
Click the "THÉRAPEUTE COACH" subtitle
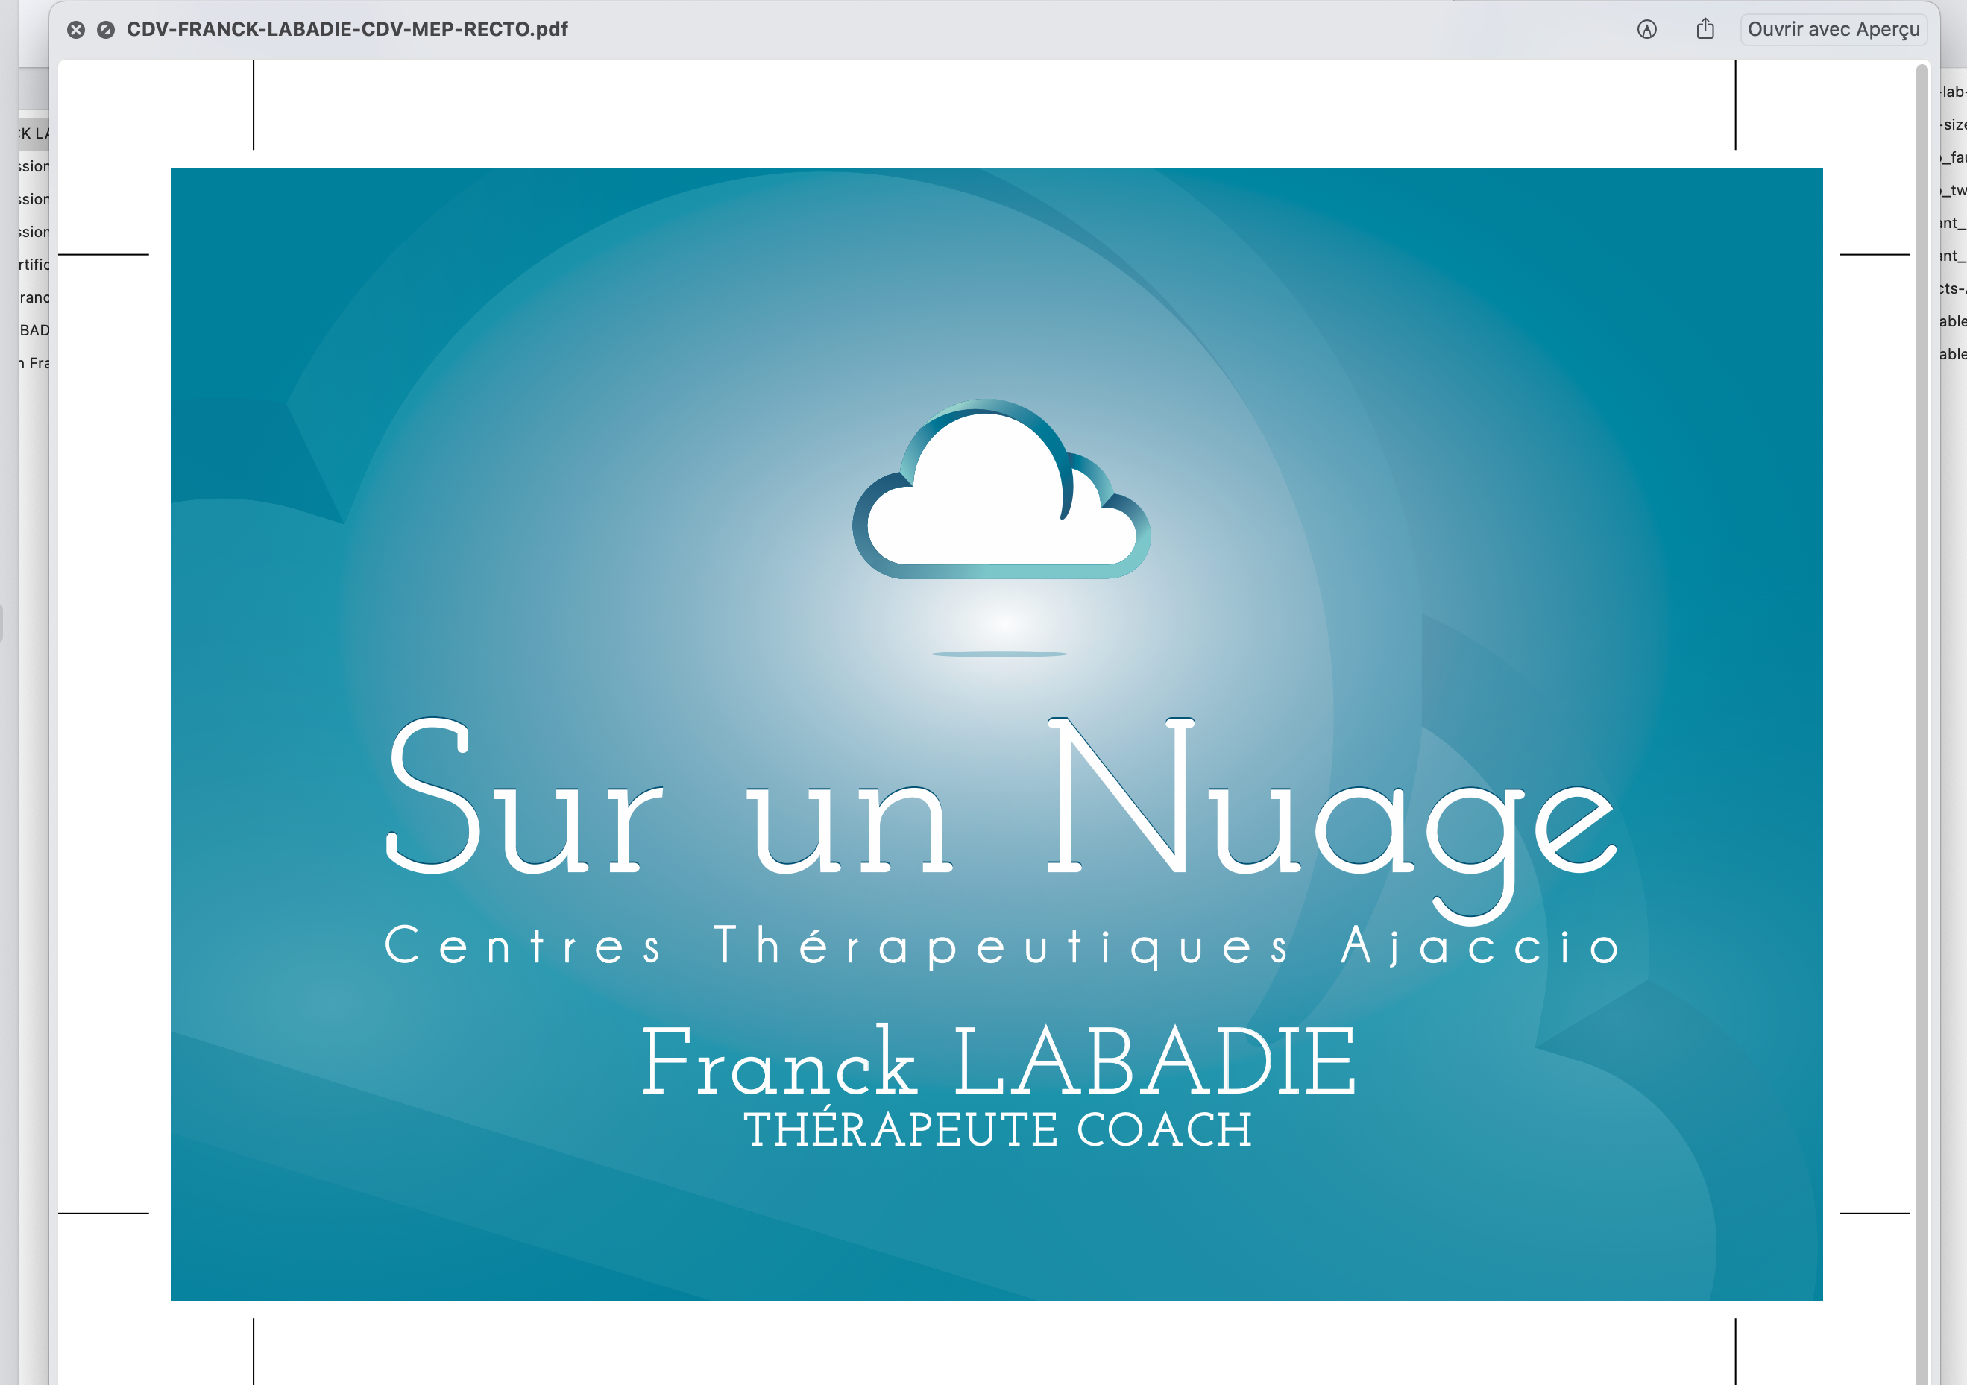[998, 1129]
